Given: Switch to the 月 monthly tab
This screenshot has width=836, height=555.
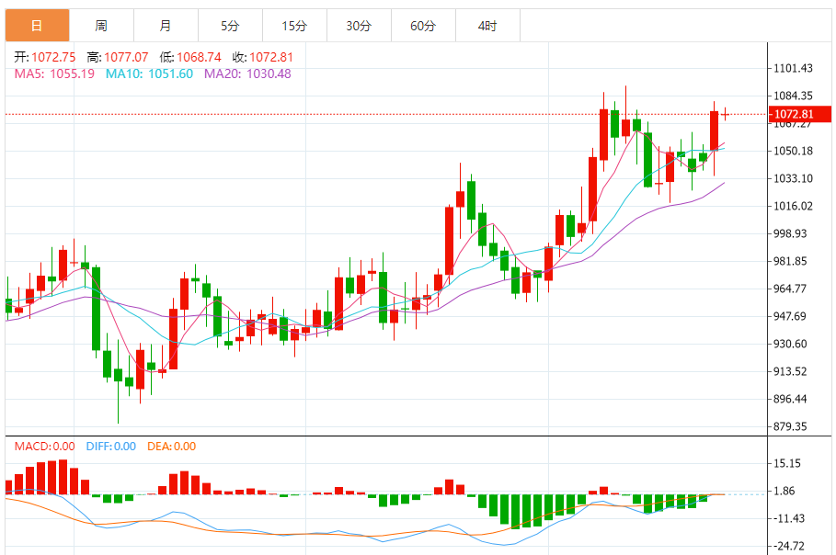Looking at the screenshot, I should [166, 25].
